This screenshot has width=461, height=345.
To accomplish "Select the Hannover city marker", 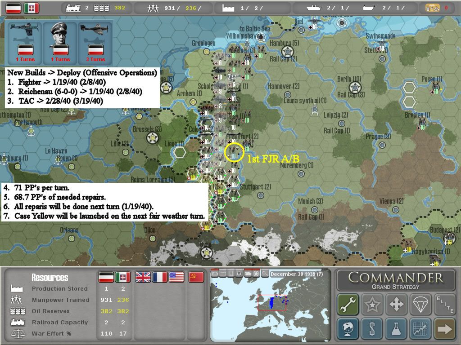I will [288, 94].
